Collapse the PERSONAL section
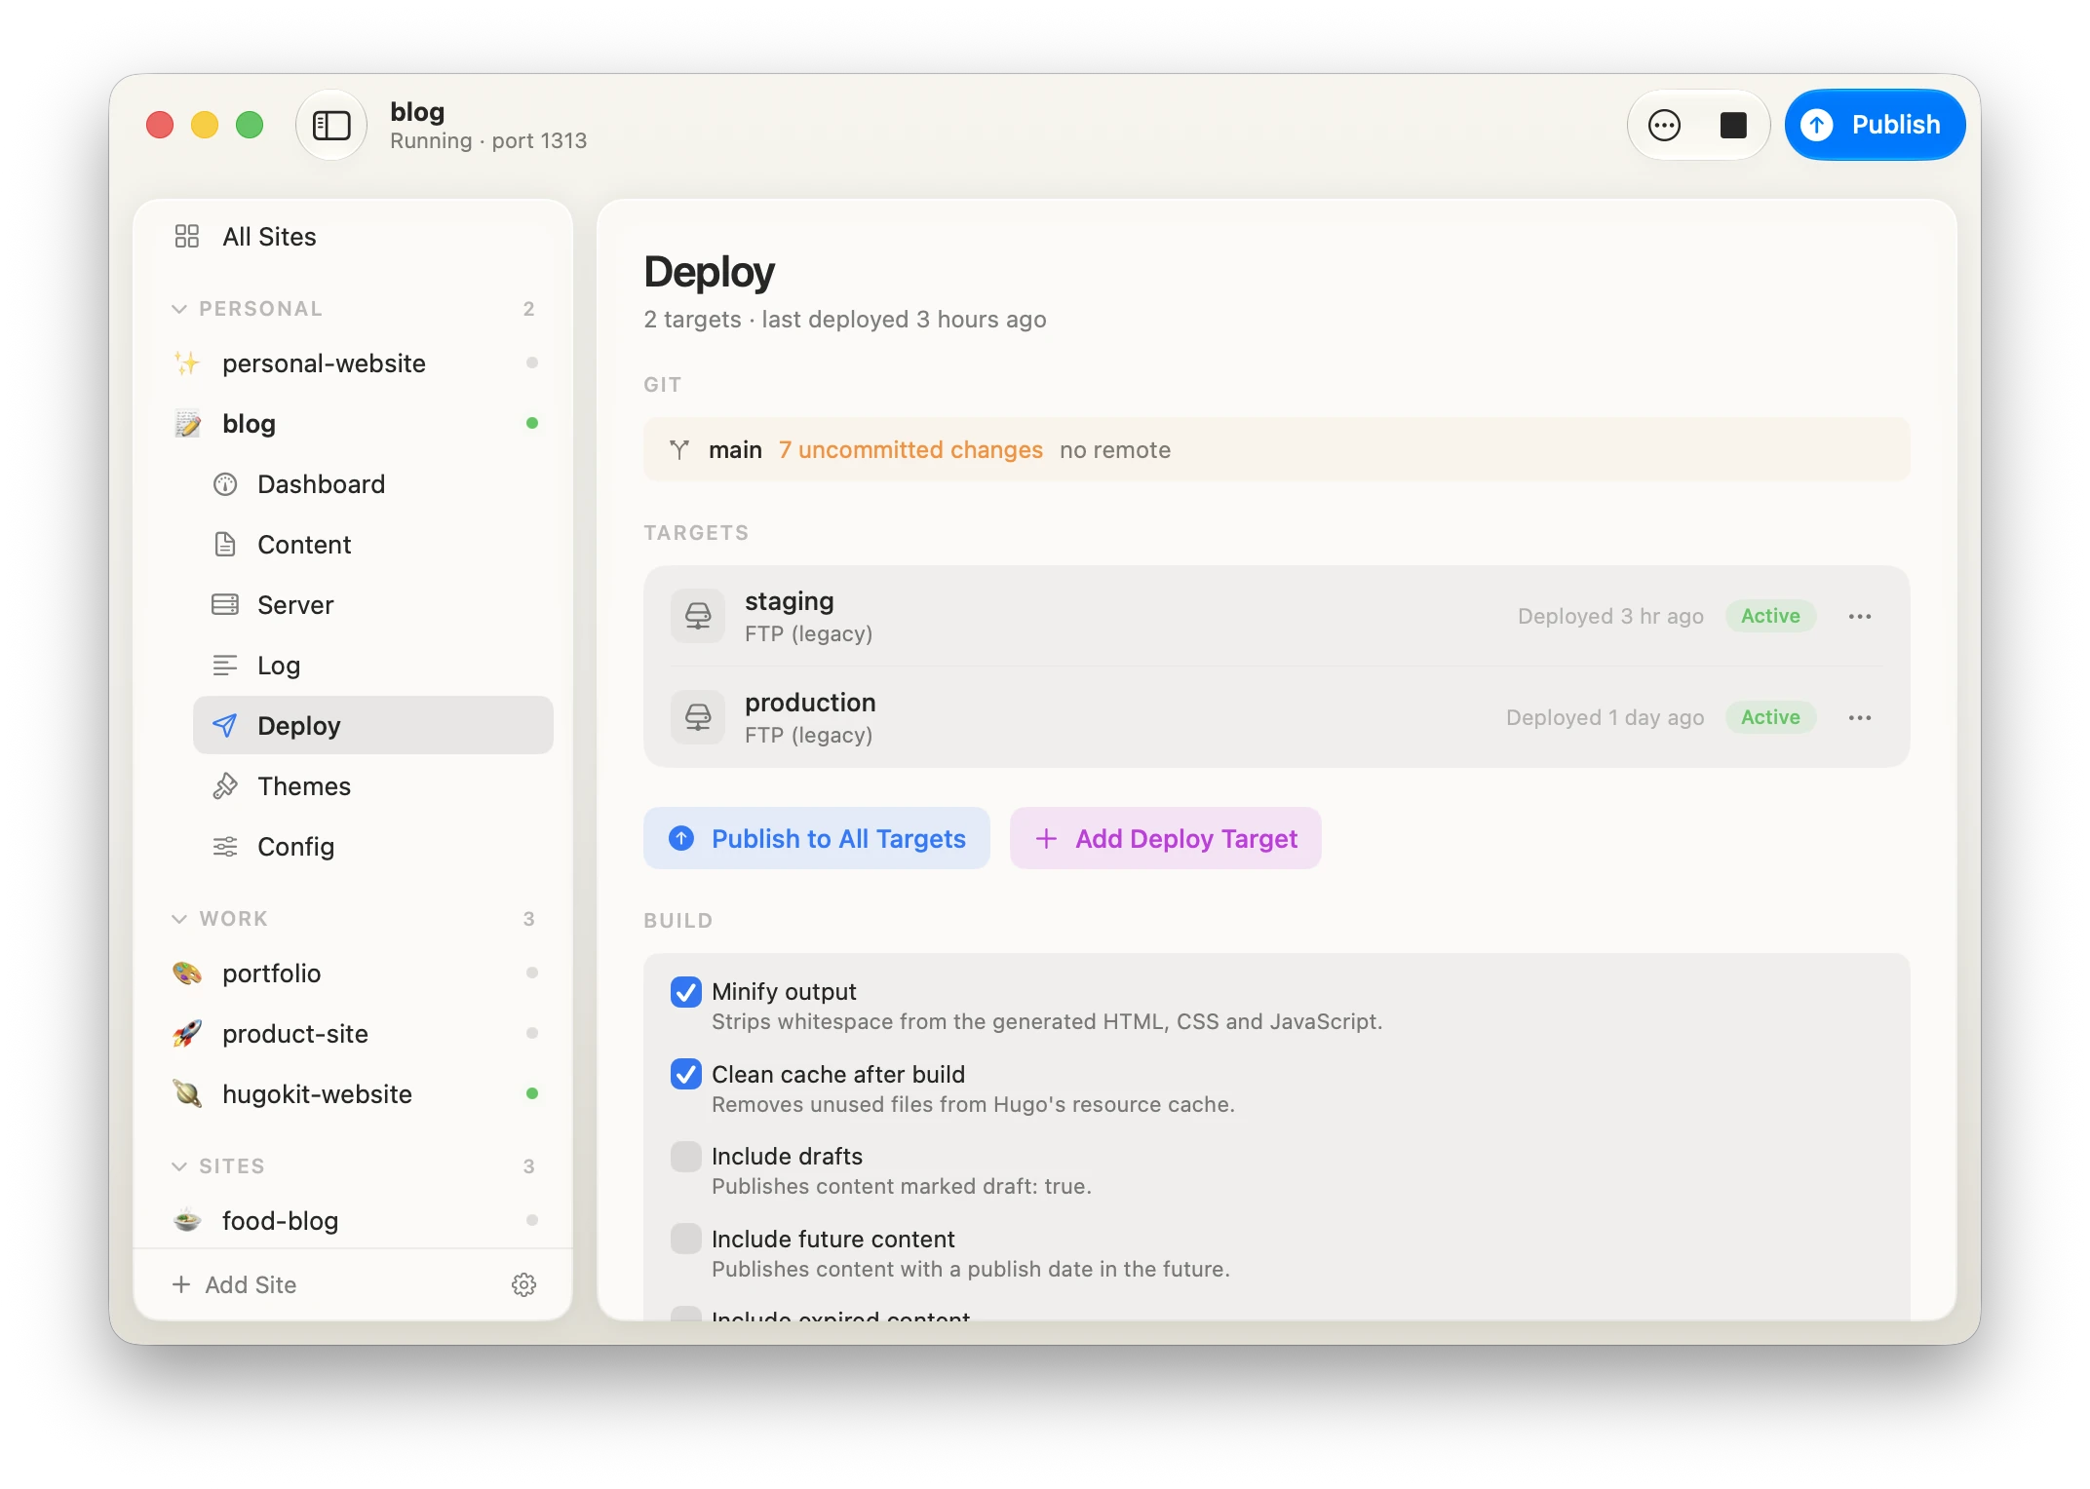The height and width of the screenshot is (1489, 2090). [179, 309]
